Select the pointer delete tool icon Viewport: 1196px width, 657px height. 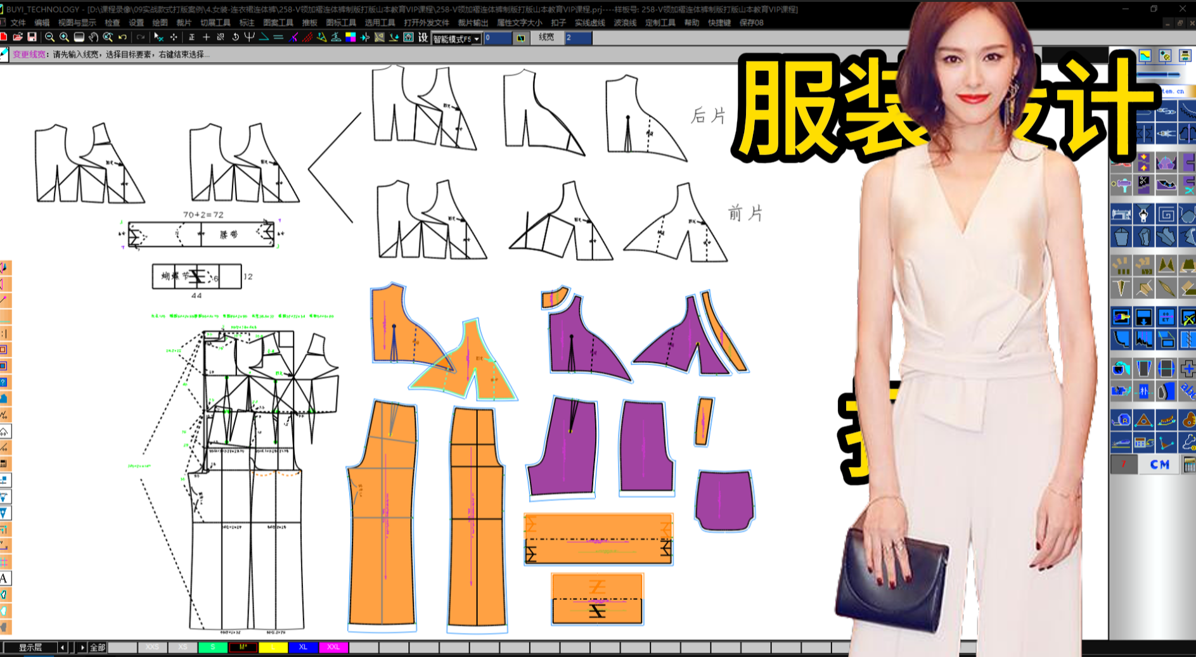[x=158, y=37]
